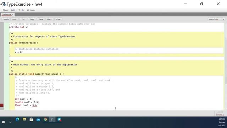The width and height of the screenshot is (227, 128).
Task: Close the TypeExercise window
Action: [218, 4]
